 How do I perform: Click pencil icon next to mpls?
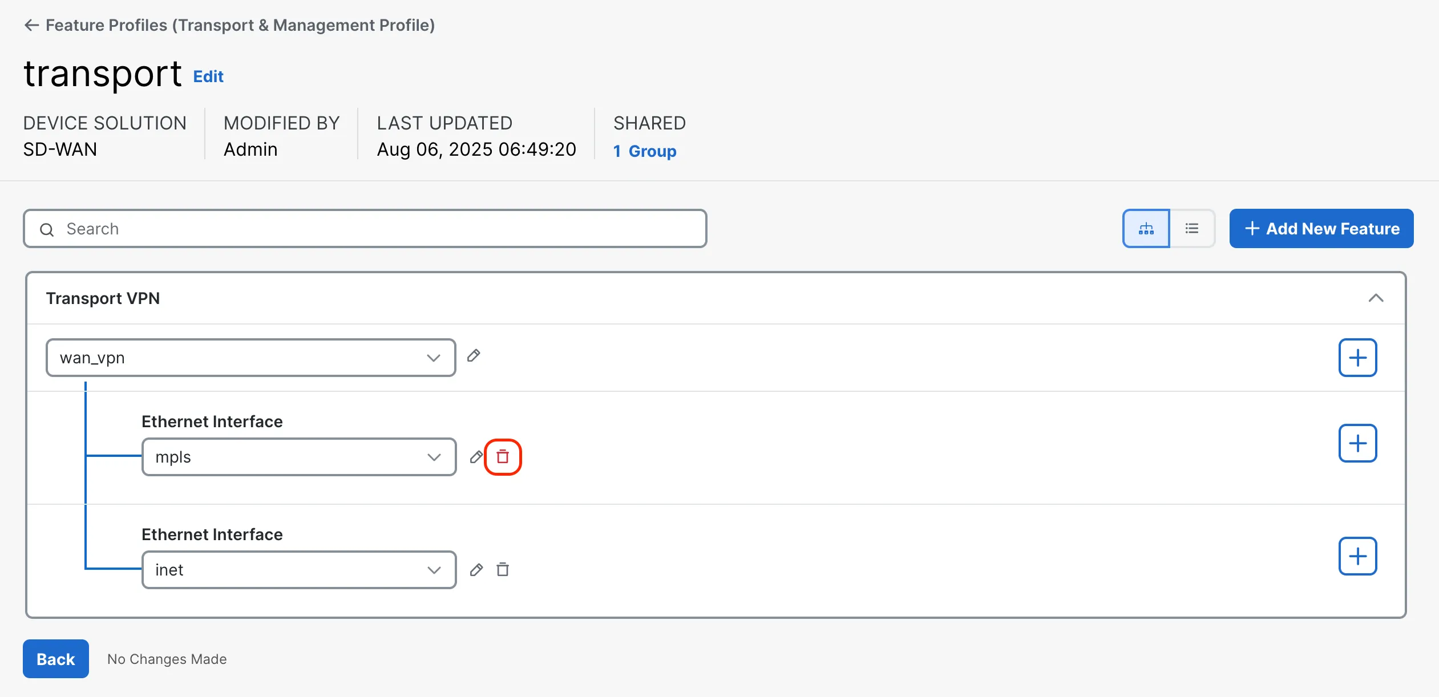pyautogui.click(x=476, y=457)
